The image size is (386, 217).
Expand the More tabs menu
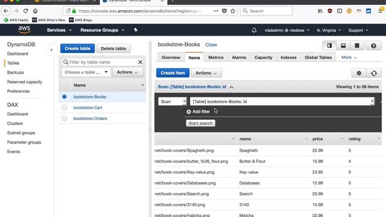coord(349,57)
